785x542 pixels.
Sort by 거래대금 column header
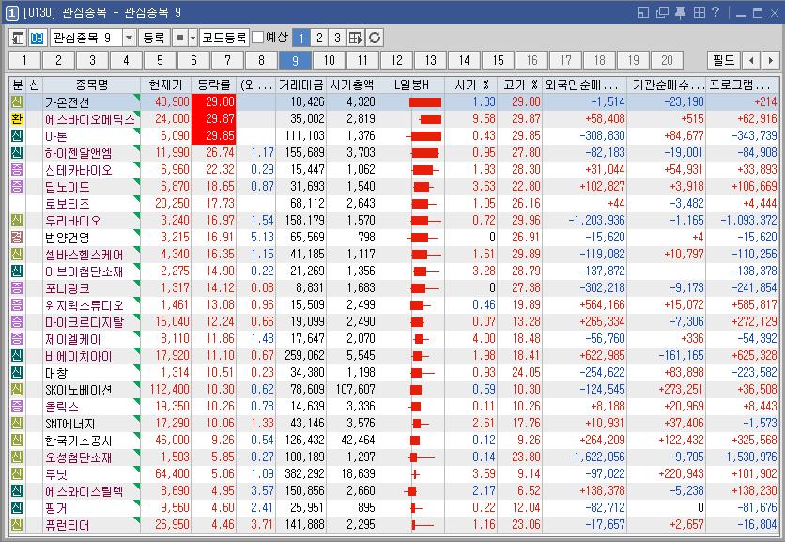[301, 85]
